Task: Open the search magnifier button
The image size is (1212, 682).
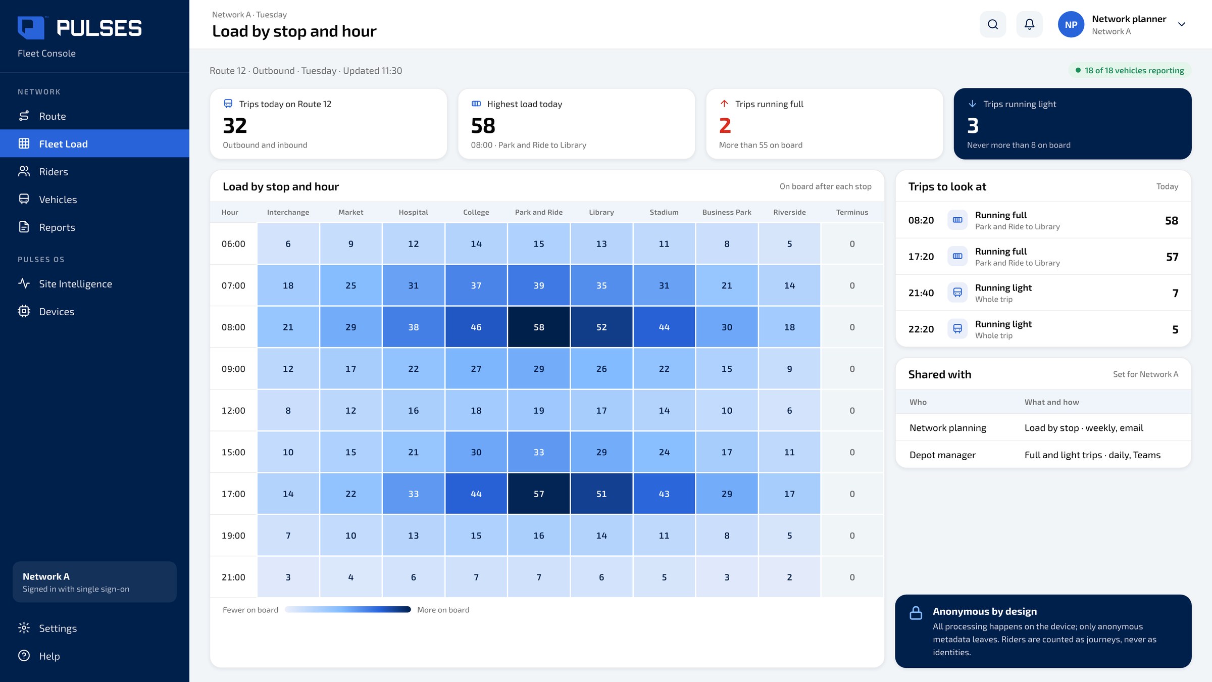Action: click(x=993, y=24)
